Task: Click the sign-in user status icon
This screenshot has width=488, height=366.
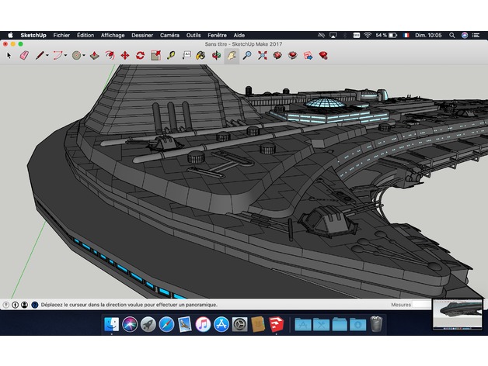Action: [25, 305]
